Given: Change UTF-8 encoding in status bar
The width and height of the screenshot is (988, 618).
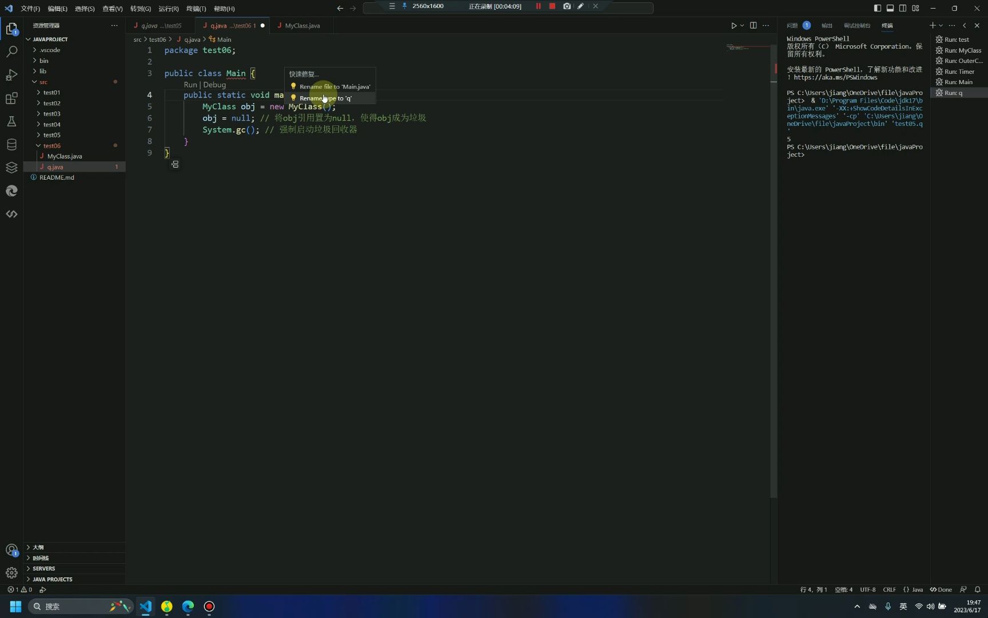Looking at the screenshot, I should (867, 589).
